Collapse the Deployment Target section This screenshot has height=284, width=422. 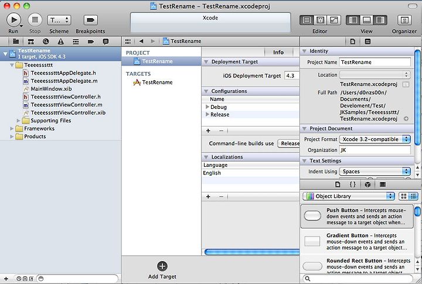tap(206, 62)
